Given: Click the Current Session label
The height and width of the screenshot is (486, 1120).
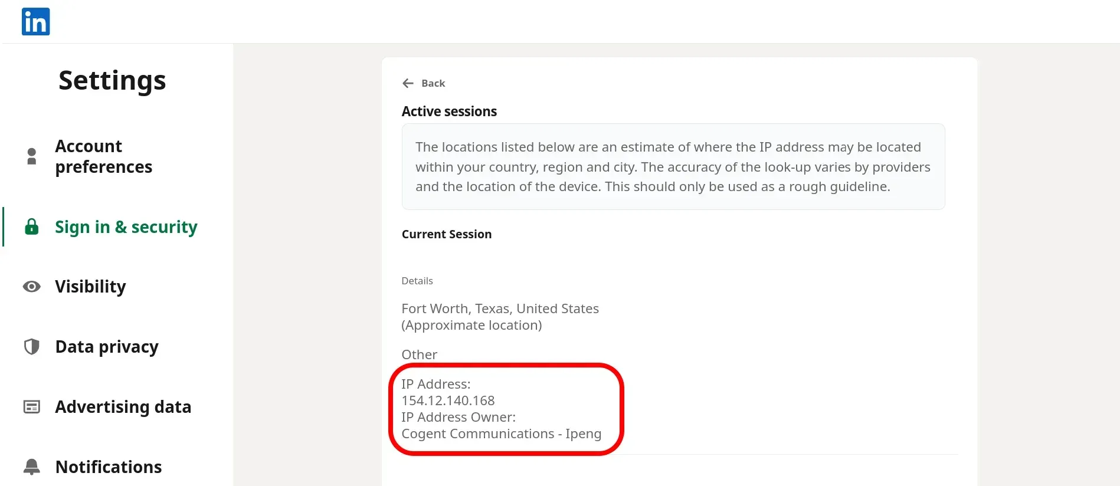Looking at the screenshot, I should point(447,234).
